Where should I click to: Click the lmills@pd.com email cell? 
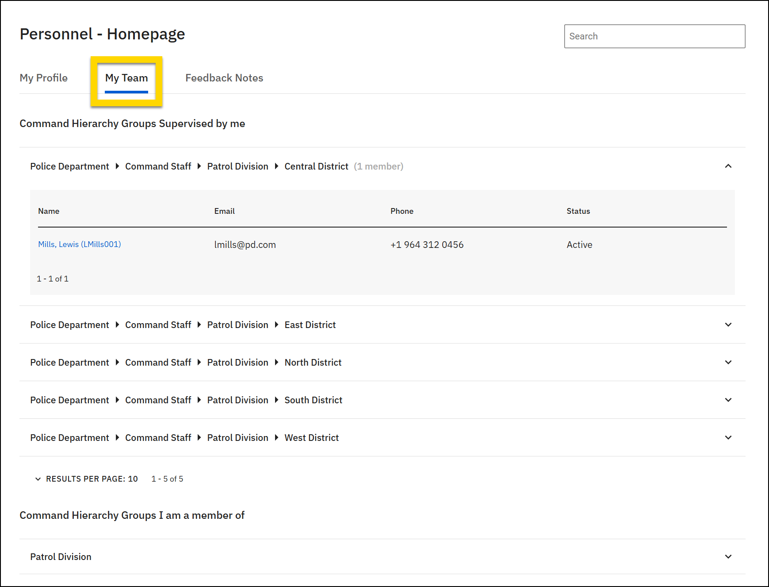click(x=245, y=245)
